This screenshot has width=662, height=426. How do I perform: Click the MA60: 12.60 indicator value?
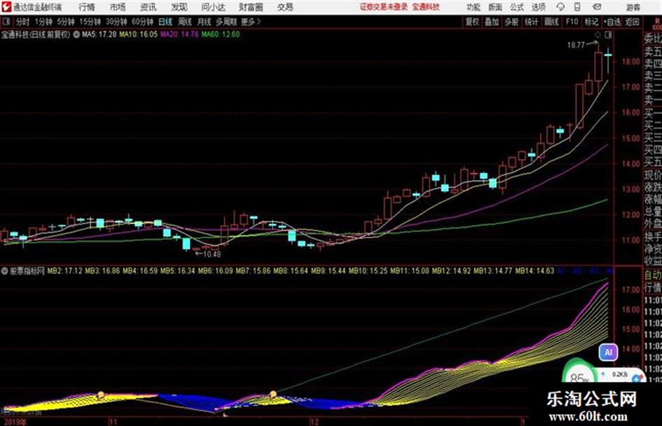coord(221,34)
